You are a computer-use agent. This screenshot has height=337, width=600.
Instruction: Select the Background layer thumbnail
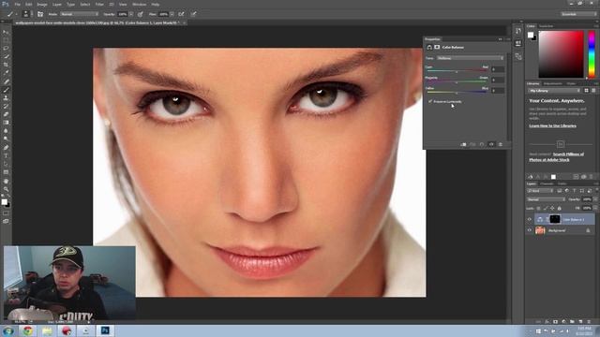coord(540,230)
